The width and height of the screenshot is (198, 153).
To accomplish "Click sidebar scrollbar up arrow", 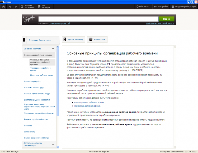I will click(58, 47).
